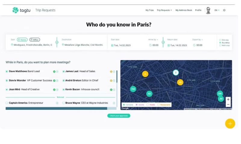
Task: Click Check your approvals button
Action: coord(119,116)
